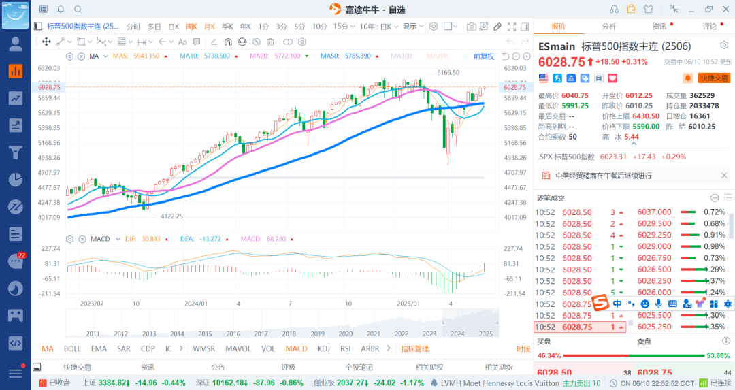Switch to the 资讯 tab in right panel
735x390 pixels.
659,27
